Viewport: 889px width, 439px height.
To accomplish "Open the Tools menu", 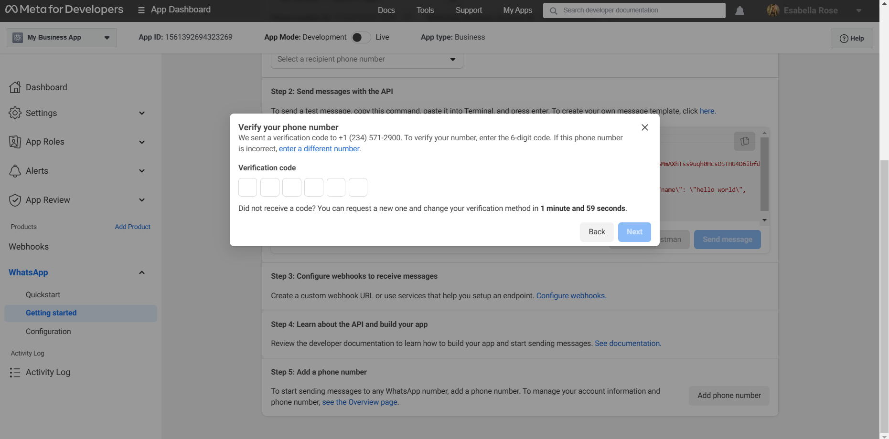I will point(425,10).
